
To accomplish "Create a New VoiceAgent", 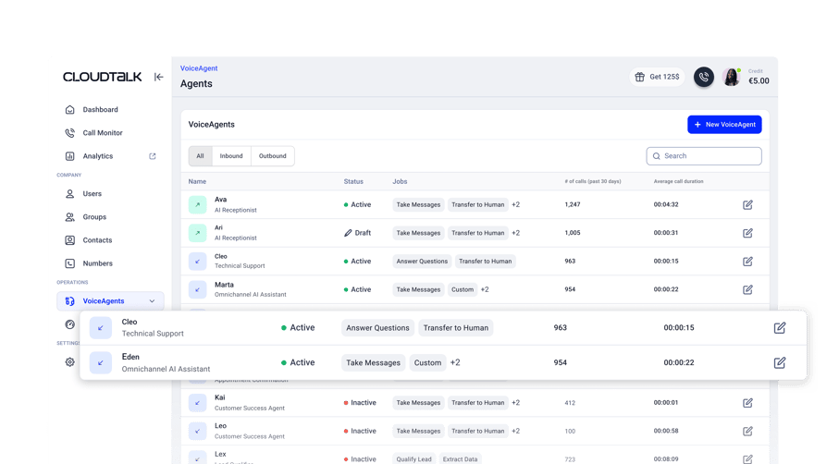I will click(724, 125).
